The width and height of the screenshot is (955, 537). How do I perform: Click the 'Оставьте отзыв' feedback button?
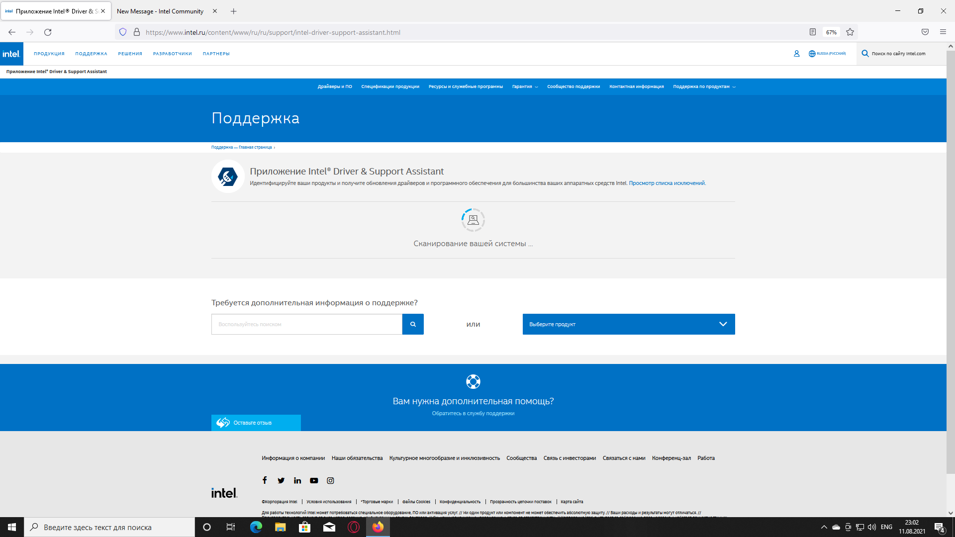coord(256,423)
